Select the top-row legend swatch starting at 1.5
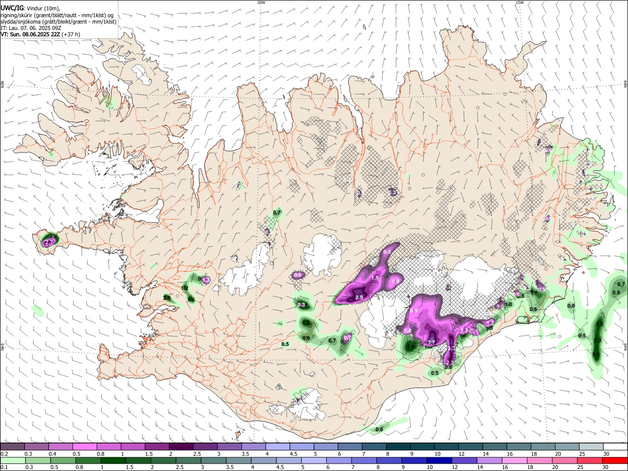The width and height of the screenshot is (628, 471). (x=157, y=446)
